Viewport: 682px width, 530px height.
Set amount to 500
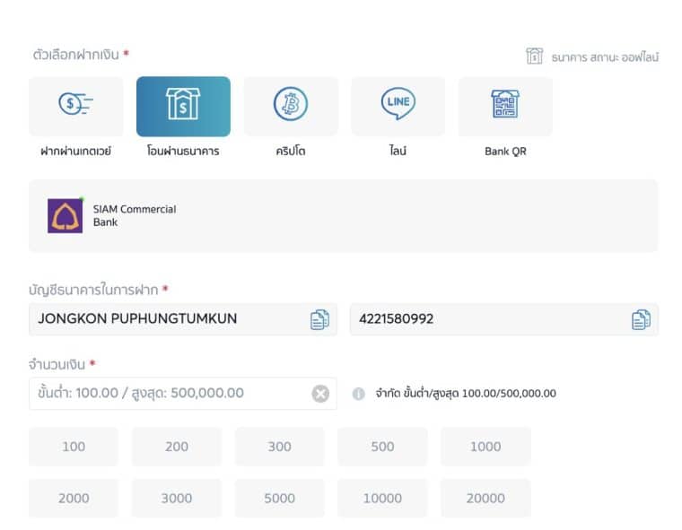[382, 447]
